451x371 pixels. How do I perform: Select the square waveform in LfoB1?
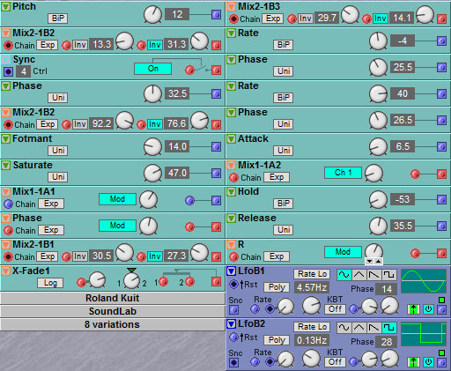point(389,275)
